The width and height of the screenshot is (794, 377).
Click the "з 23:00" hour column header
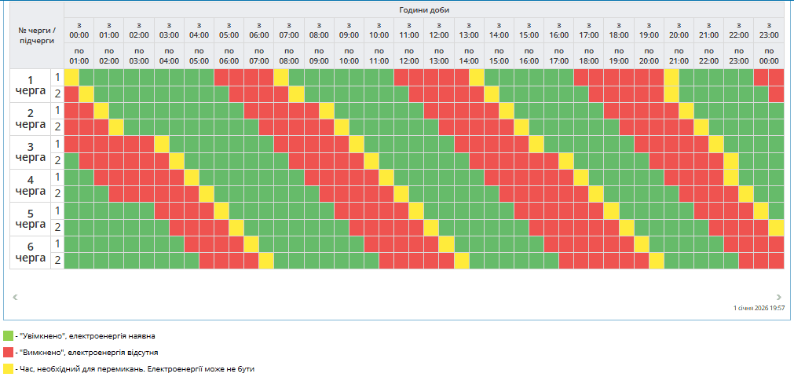coord(769,31)
